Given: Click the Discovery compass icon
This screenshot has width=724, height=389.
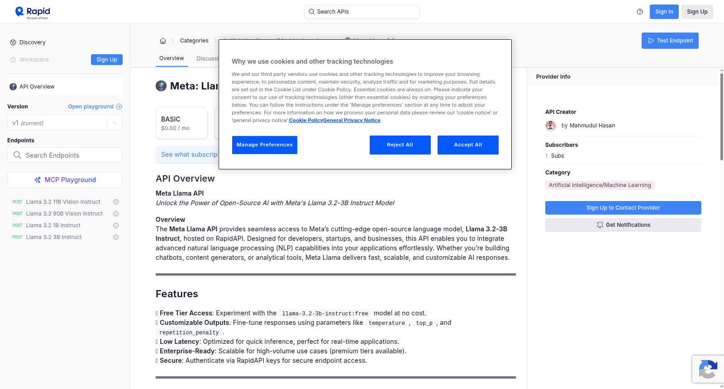Looking at the screenshot, I should click(13, 42).
